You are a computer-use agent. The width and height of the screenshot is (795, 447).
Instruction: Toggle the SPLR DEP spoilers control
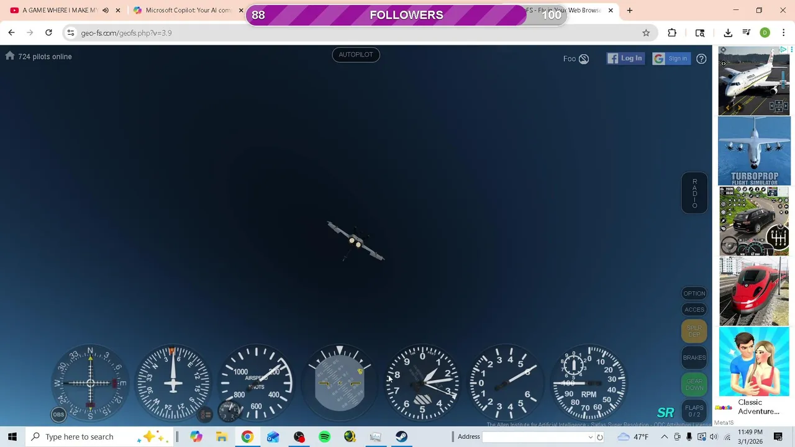[694, 331]
